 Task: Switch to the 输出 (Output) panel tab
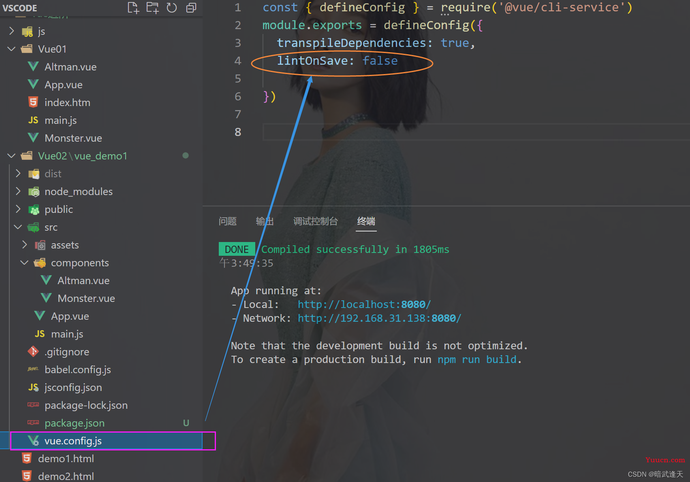(265, 221)
